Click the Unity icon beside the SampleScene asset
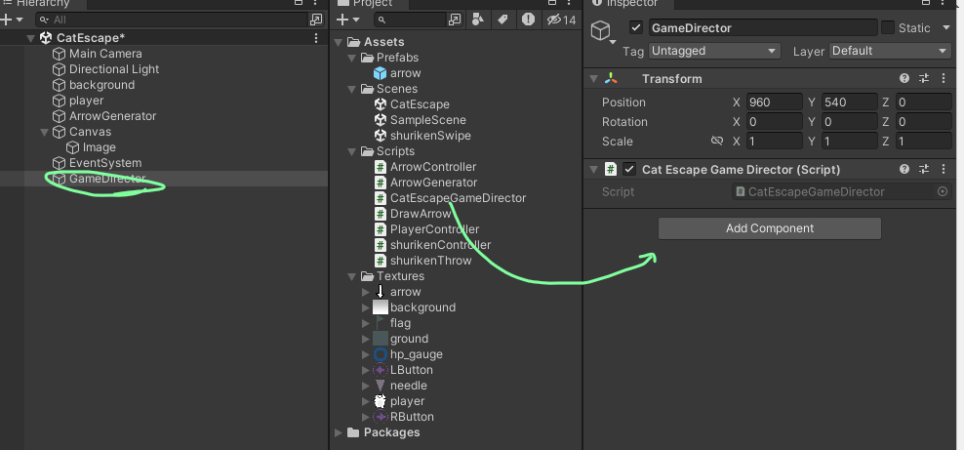 click(380, 120)
